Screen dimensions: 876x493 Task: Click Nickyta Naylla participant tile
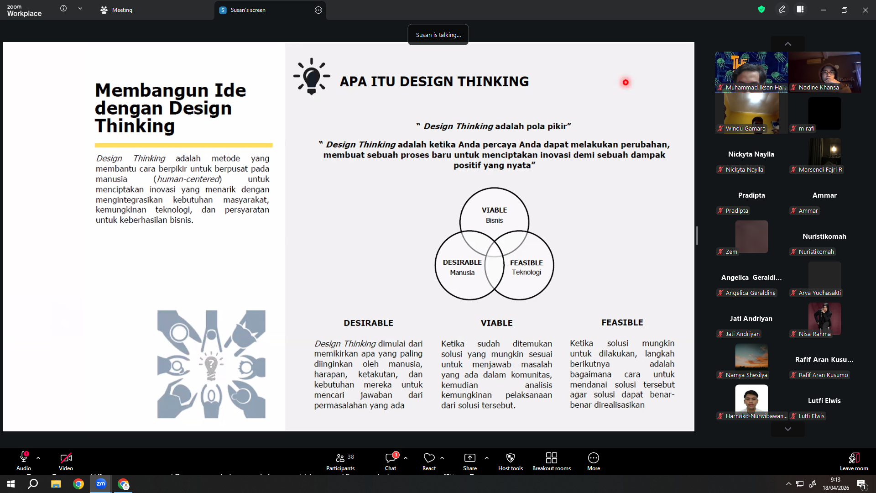(x=751, y=154)
